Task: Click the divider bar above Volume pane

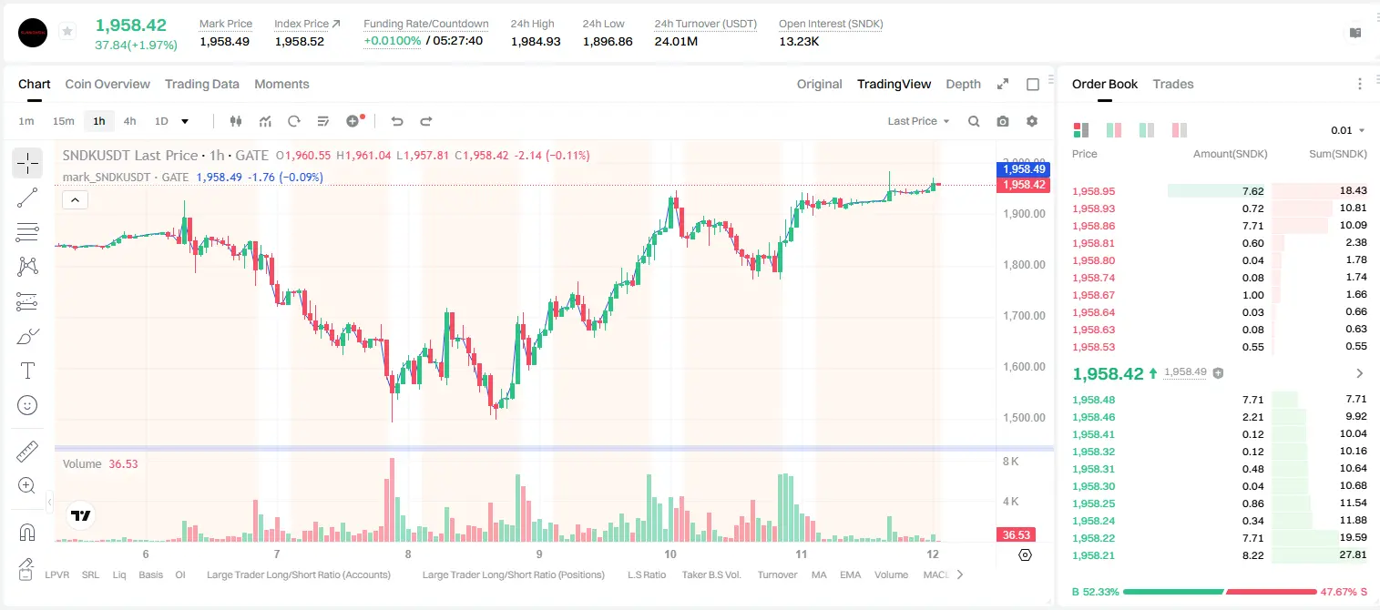Action: [554, 448]
